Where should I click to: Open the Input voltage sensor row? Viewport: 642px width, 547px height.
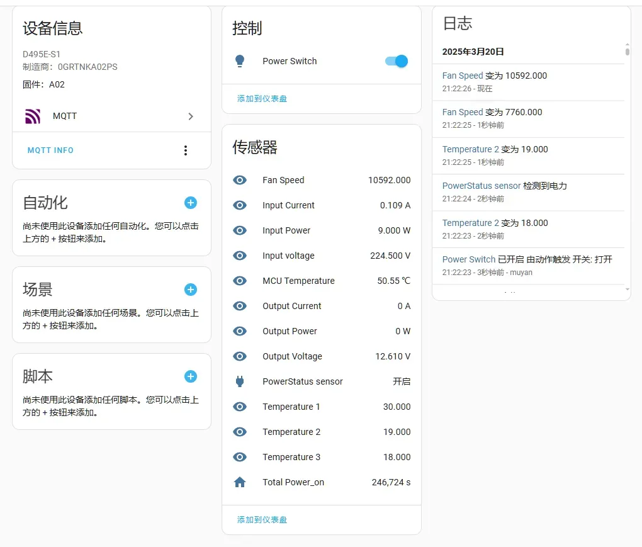(321, 256)
